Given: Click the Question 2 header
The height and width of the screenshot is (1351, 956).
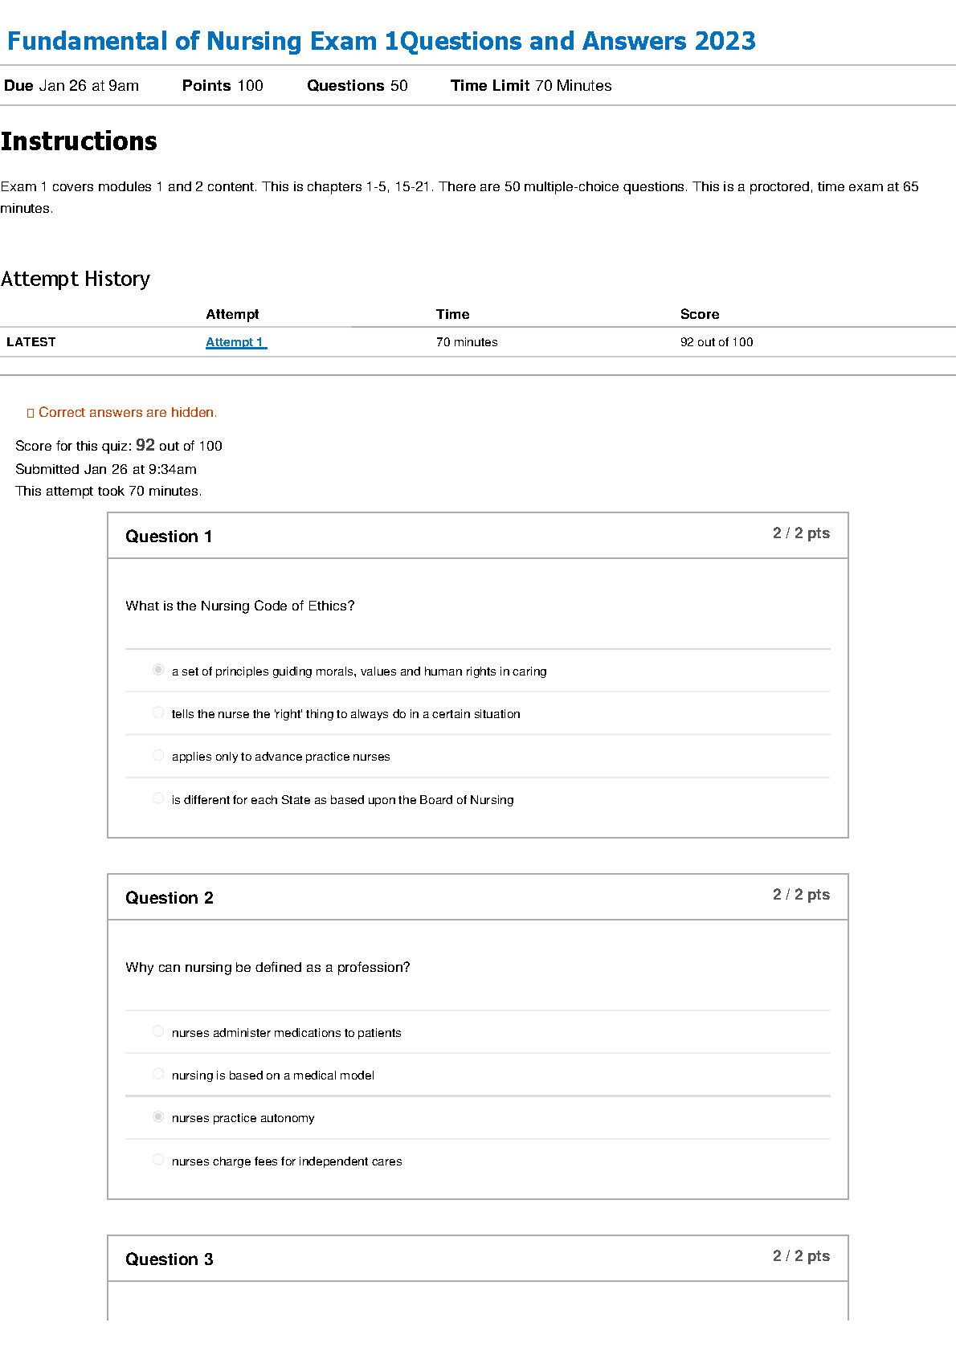Looking at the screenshot, I should [x=170, y=898].
